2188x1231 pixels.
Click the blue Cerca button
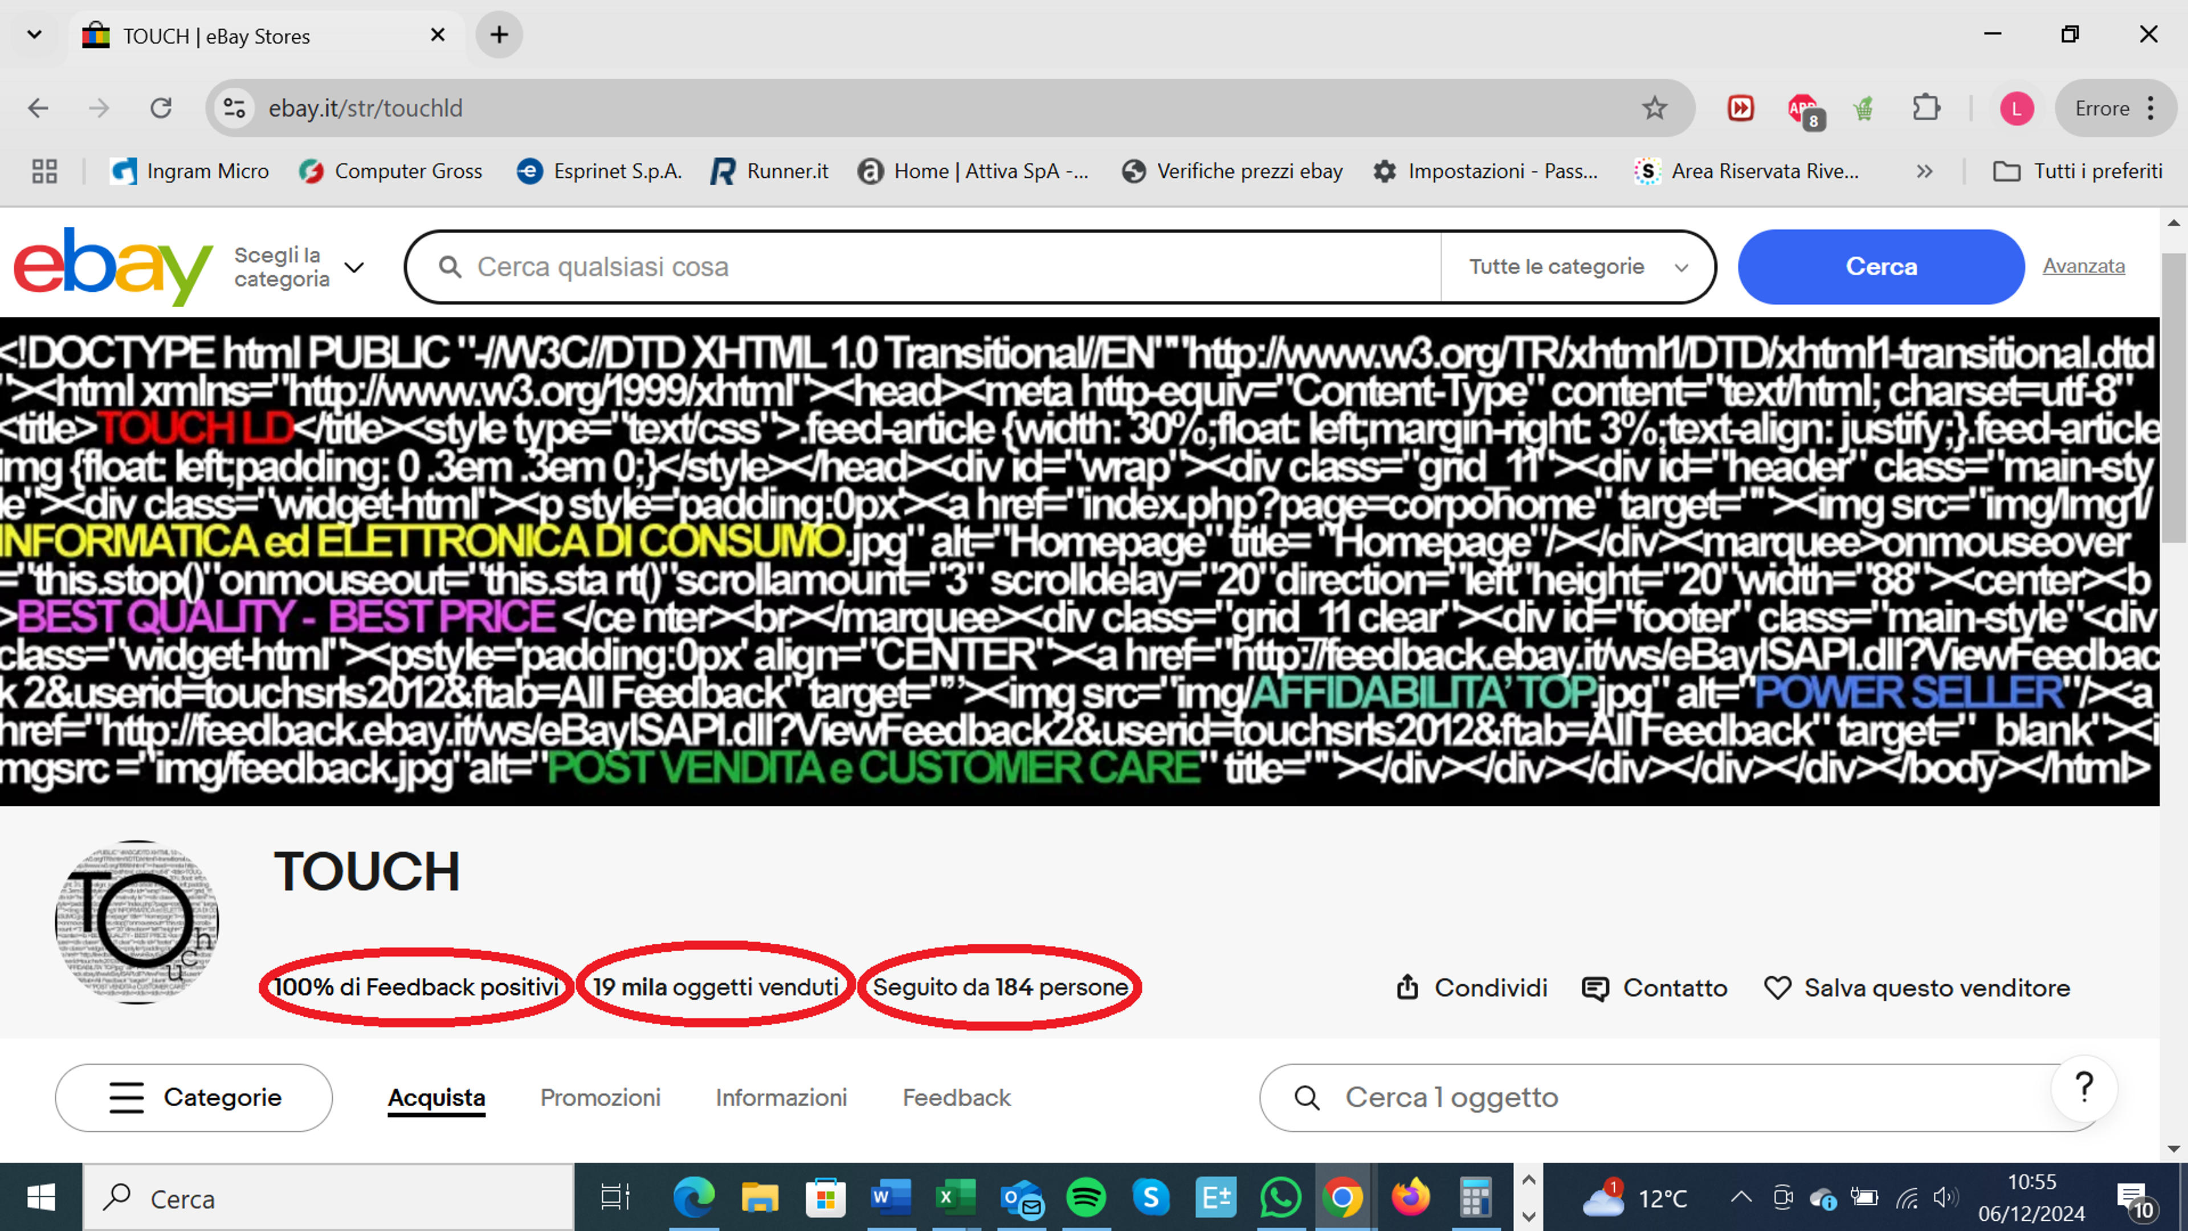1880,267
